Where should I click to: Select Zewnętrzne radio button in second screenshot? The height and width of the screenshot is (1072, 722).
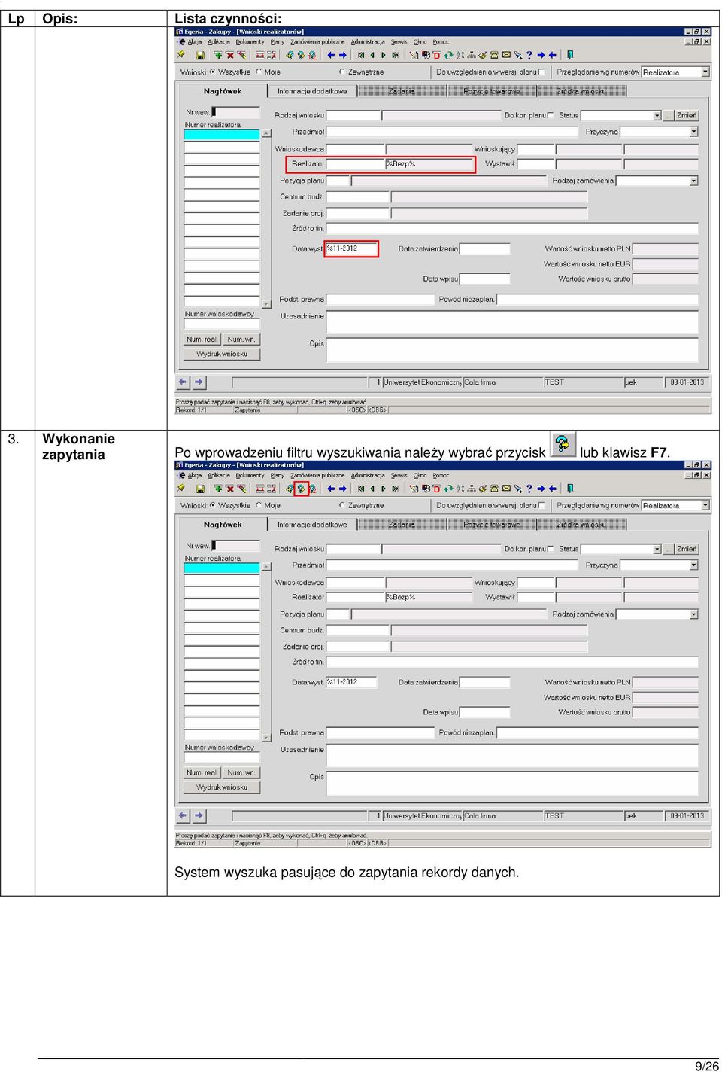[342, 506]
